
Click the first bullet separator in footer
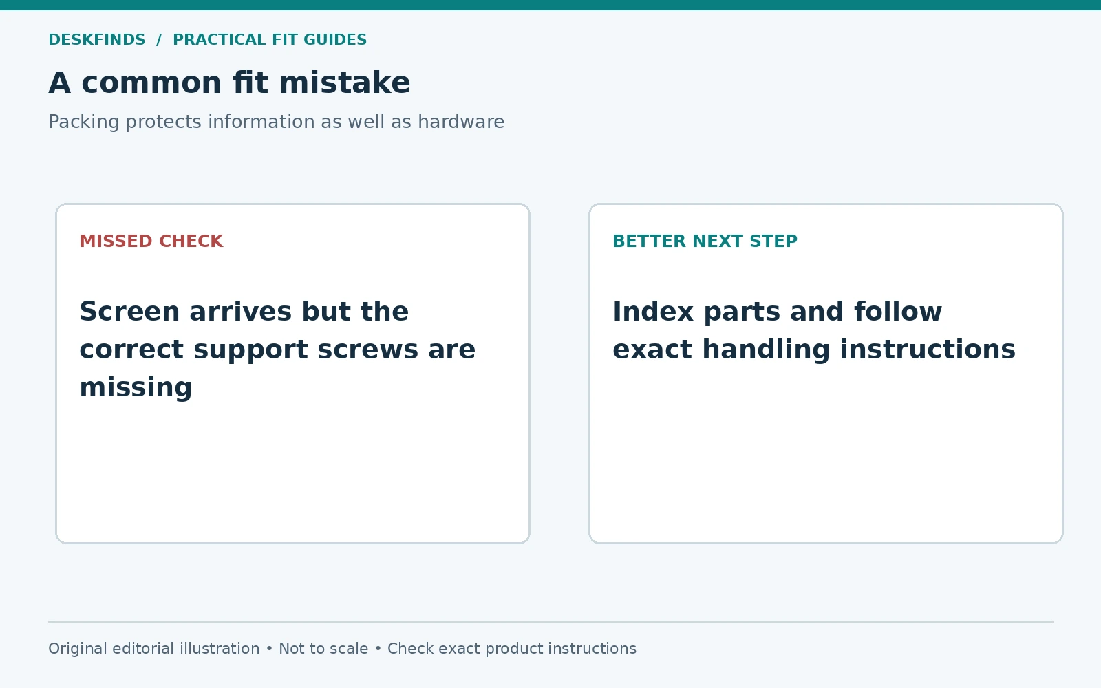(x=269, y=649)
